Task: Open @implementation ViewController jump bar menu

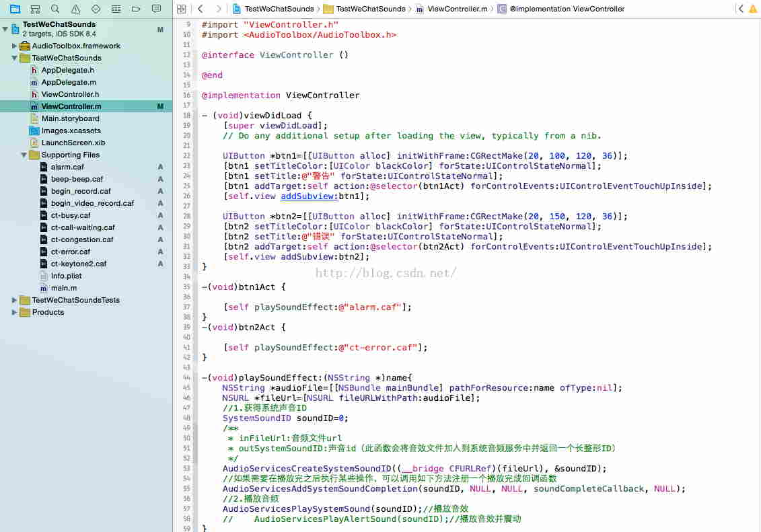Action: pos(567,9)
